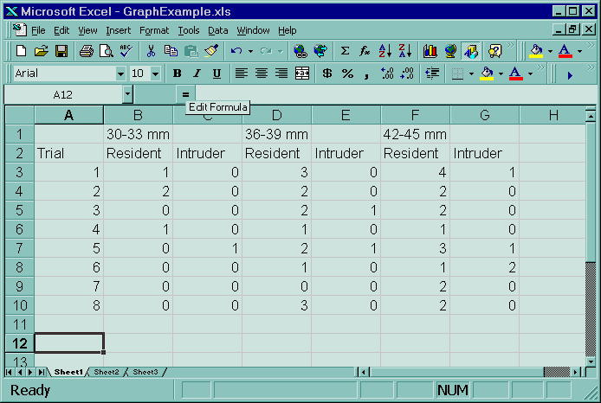Image resolution: width=601 pixels, height=403 pixels.
Task: Print the sheet using the printer icon
Action: point(87,50)
